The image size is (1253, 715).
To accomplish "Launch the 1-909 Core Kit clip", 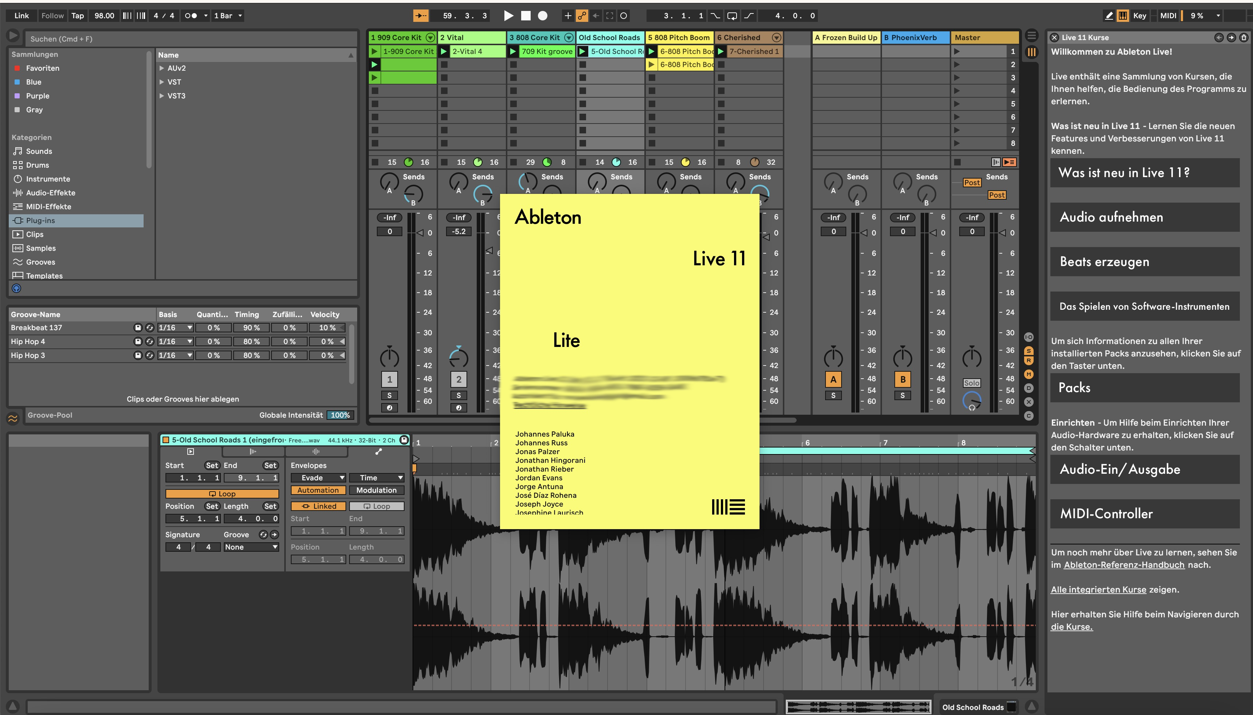I will coord(375,51).
